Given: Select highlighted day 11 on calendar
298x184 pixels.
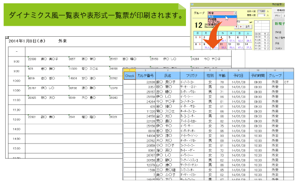Looking at the screenshot, I should point(223,46).
